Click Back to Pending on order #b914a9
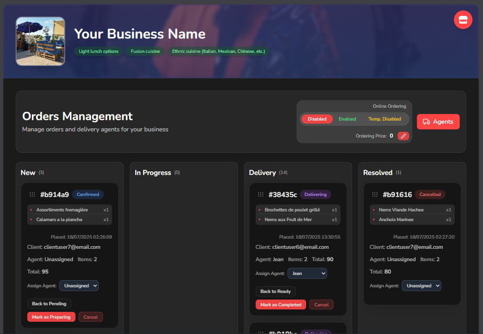This screenshot has height=334, width=483. 49,304
